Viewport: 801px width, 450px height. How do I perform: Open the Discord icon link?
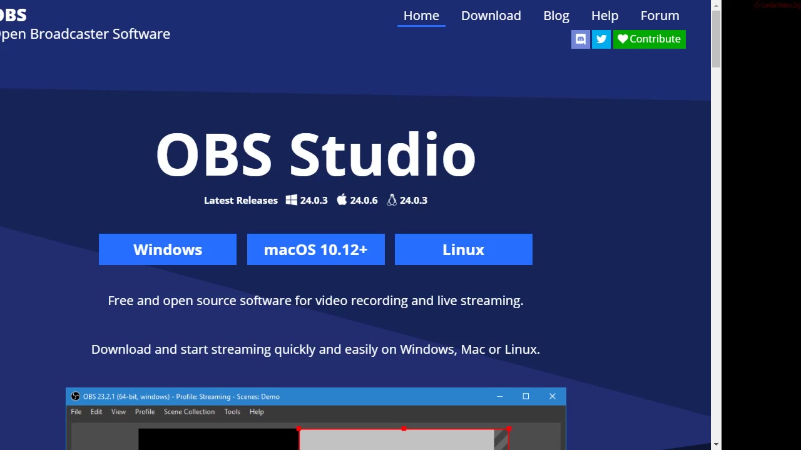tap(580, 39)
